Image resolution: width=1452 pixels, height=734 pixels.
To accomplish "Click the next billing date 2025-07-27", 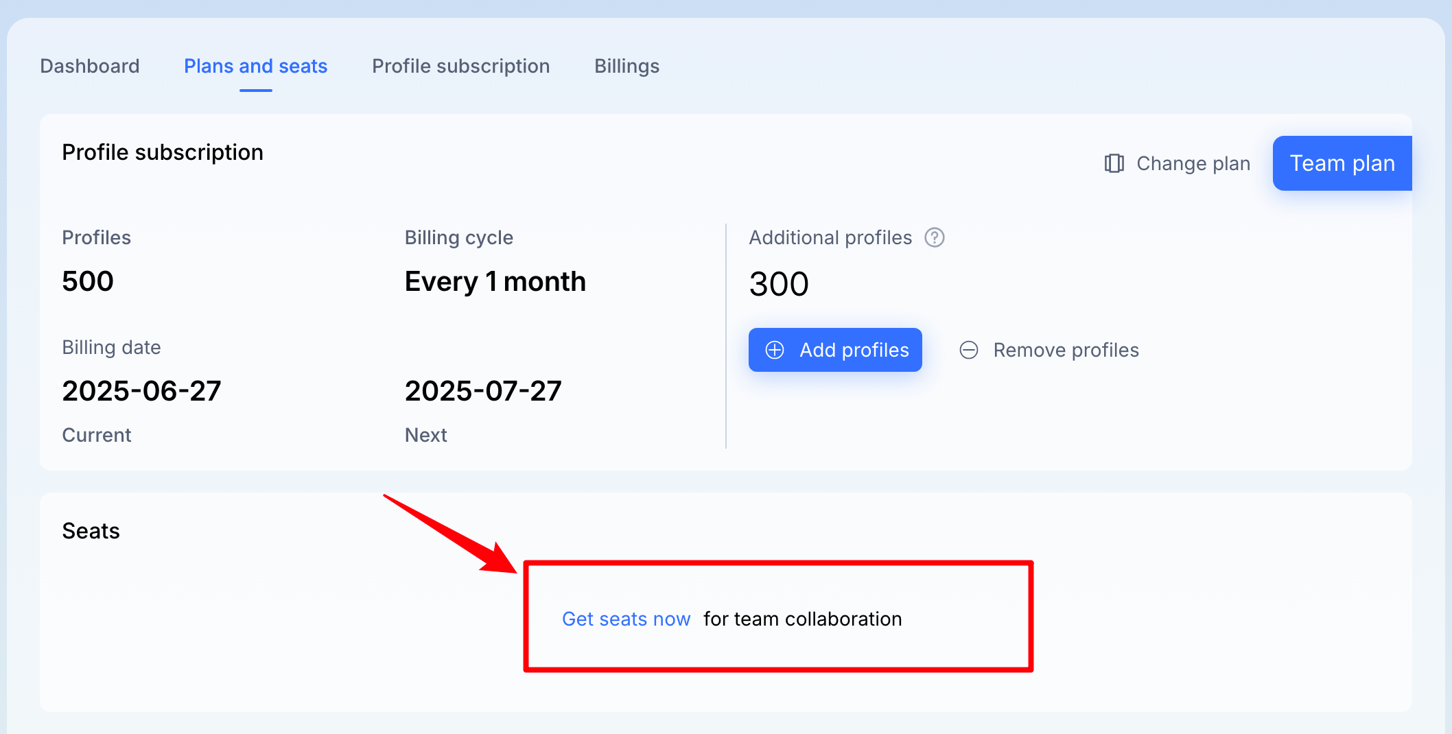I will click(x=483, y=391).
